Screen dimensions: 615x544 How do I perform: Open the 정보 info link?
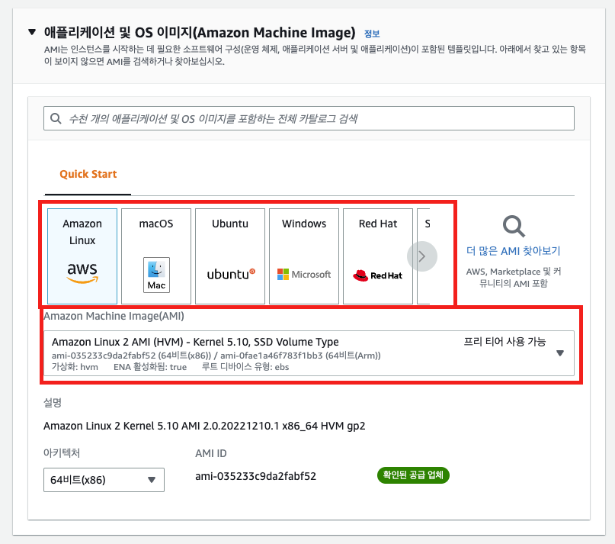(372, 34)
